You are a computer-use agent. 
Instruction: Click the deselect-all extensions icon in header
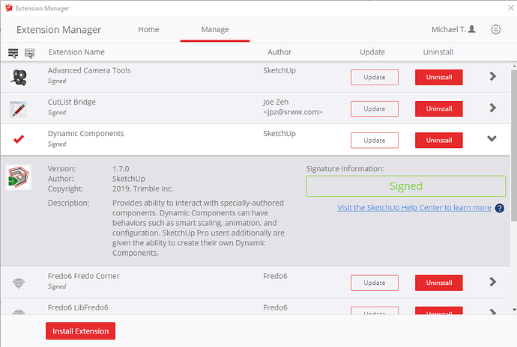pyautogui.click(x=29, y=52)
